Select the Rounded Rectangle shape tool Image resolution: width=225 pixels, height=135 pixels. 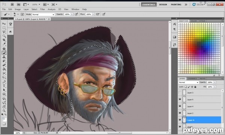click(4, 94)
